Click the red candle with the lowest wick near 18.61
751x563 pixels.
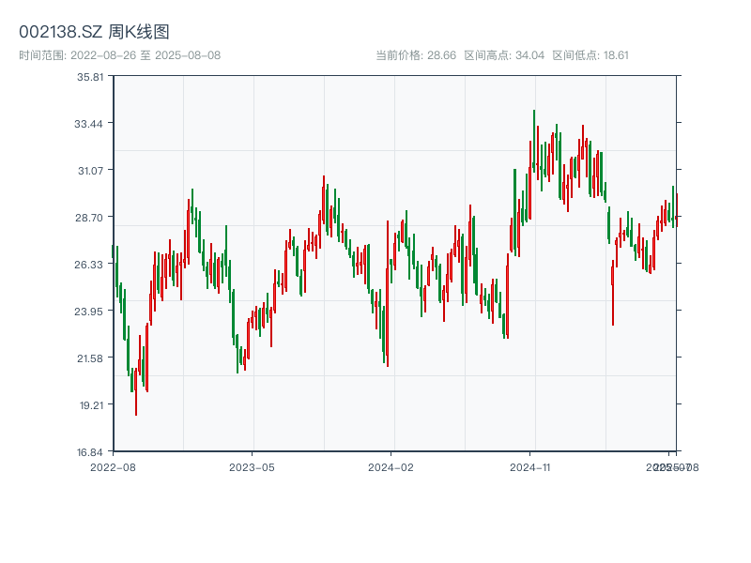click(x=136, y=391)
